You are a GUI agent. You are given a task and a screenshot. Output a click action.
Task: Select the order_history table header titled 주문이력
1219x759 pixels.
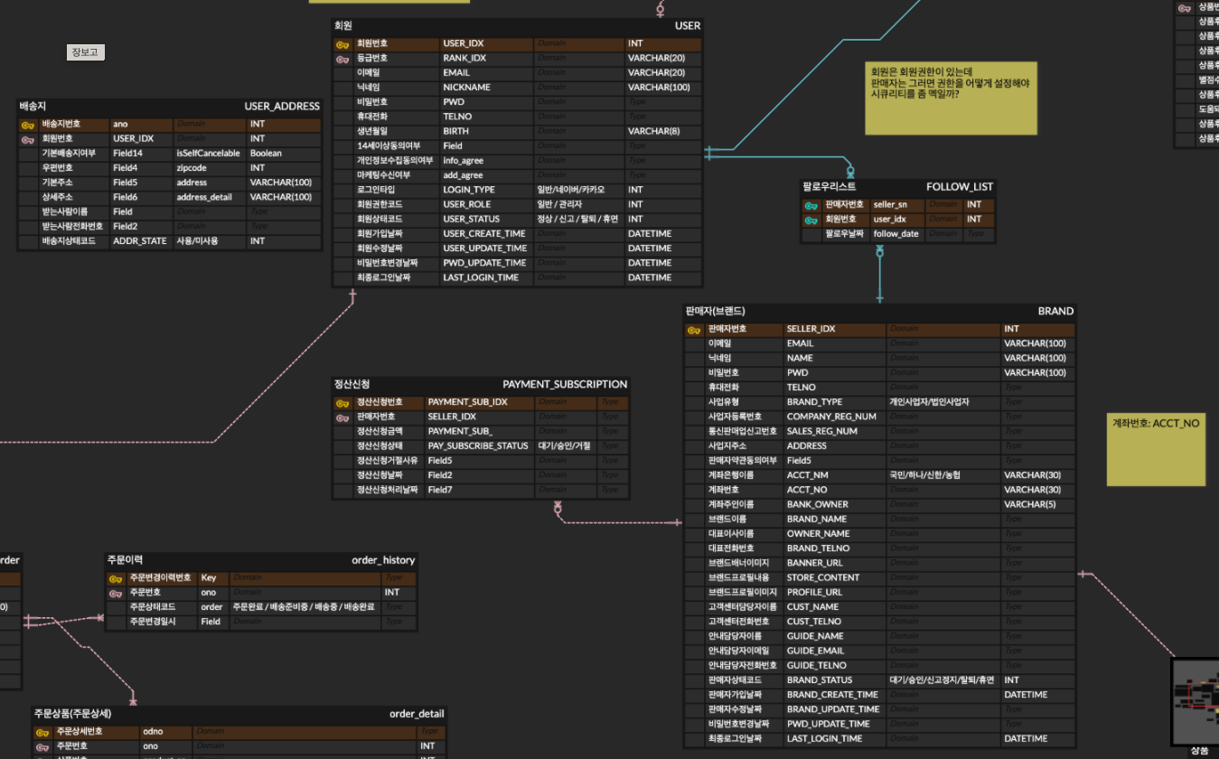261,560
